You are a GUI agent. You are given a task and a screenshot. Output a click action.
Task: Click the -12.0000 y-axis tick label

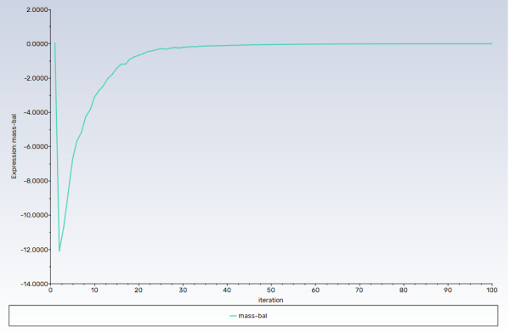tap(35, 250)
